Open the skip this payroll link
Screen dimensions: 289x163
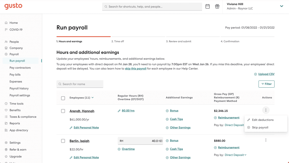pos(135,69)
